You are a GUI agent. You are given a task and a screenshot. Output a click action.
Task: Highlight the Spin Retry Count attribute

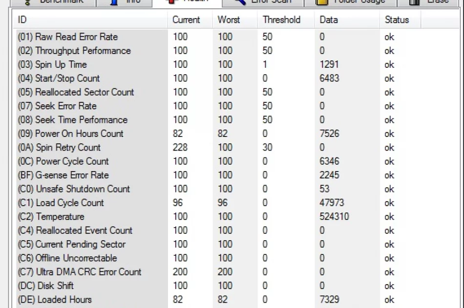59,147
